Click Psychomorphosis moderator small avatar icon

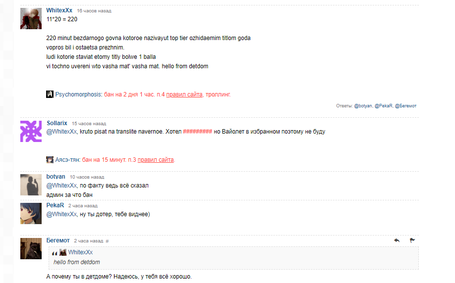point(50,94)
